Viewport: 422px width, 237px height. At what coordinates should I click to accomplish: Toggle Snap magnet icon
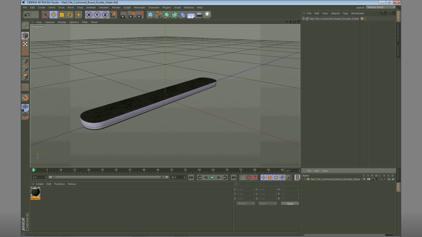(25, 98)
